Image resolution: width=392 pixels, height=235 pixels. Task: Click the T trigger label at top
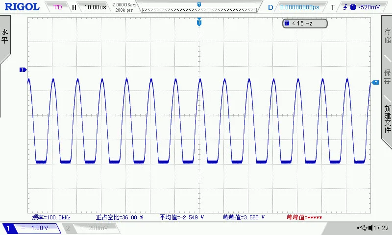[333, 7]
